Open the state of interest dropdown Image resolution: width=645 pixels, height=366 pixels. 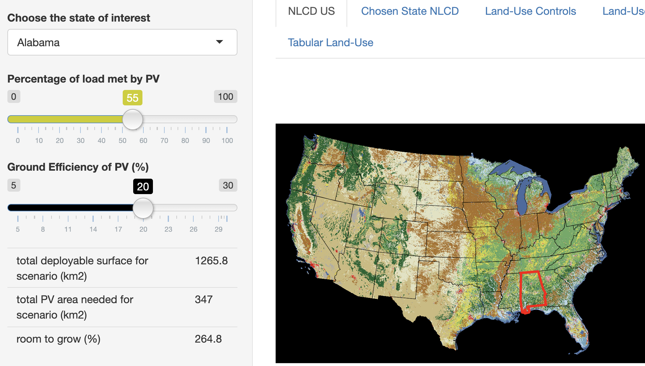point(122,42)
